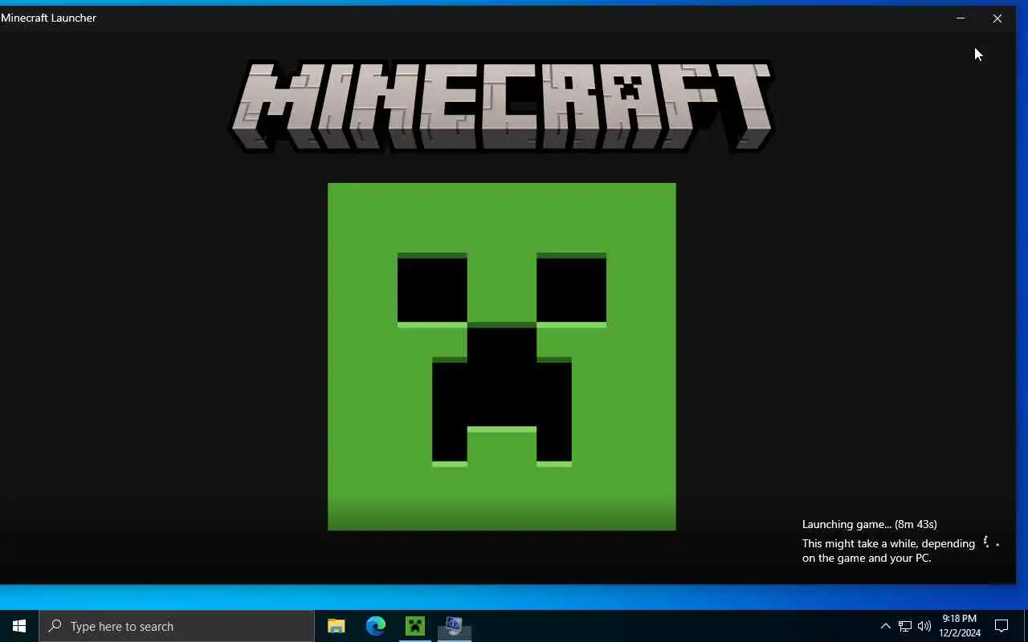Viewport: 1028px width, 642px height.
Task: Launch Microsoft Edge from the taskbar
Action: coord(376,626)
